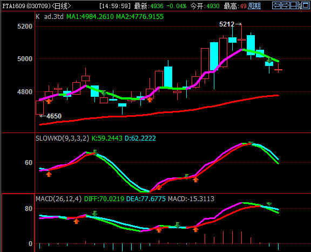Click the MACD(26,12,4) indicator label

(x=59, y=199)
